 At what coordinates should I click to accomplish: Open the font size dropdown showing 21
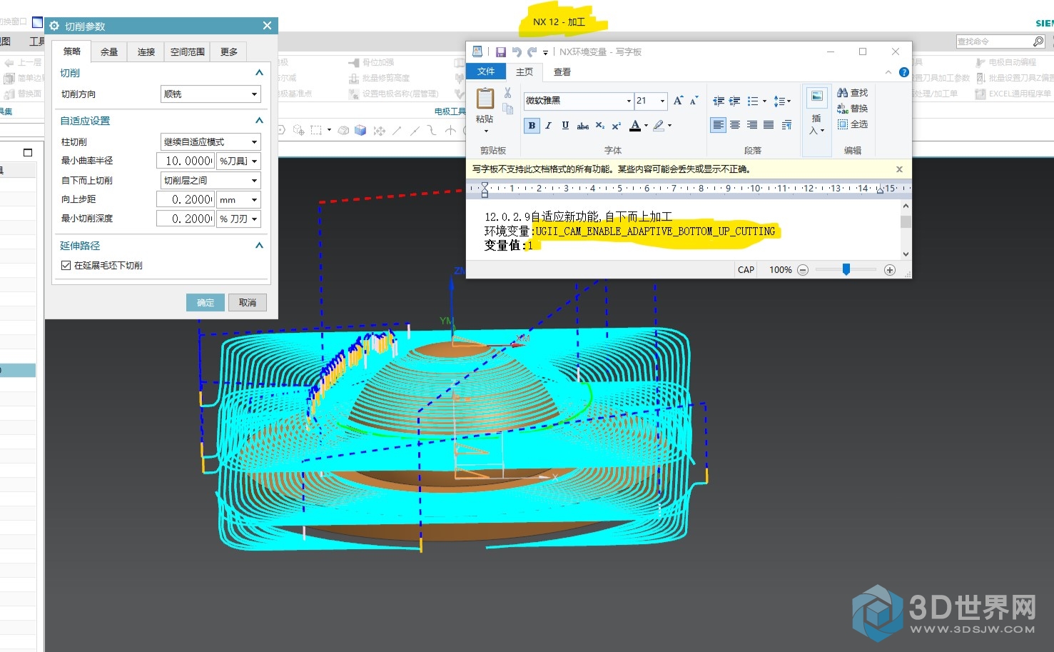tap(662, 101)
